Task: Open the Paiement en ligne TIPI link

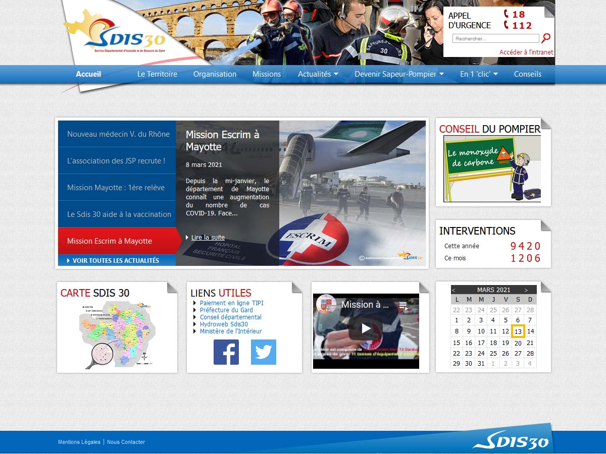Action: (x=232, y=303)
